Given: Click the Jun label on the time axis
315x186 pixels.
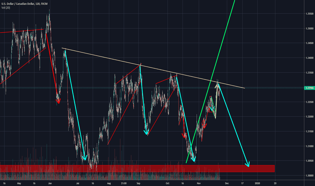Looking at the screenshot, I should [x=50, y=183].
